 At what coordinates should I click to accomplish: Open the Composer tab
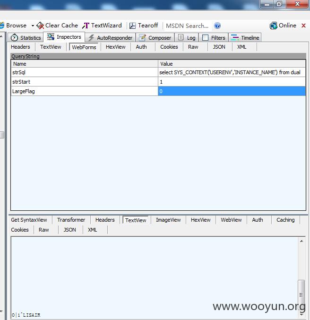(155, 37)
